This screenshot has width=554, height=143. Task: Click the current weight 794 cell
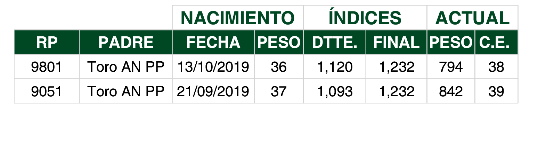[x=451, y=67]
